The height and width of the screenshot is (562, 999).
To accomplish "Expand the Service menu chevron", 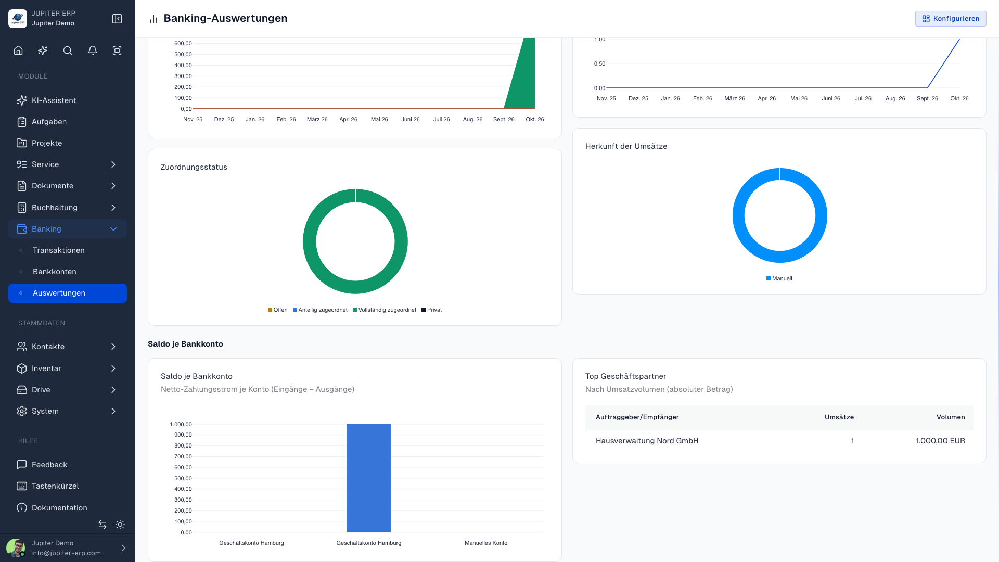I will tap(113, 164).
